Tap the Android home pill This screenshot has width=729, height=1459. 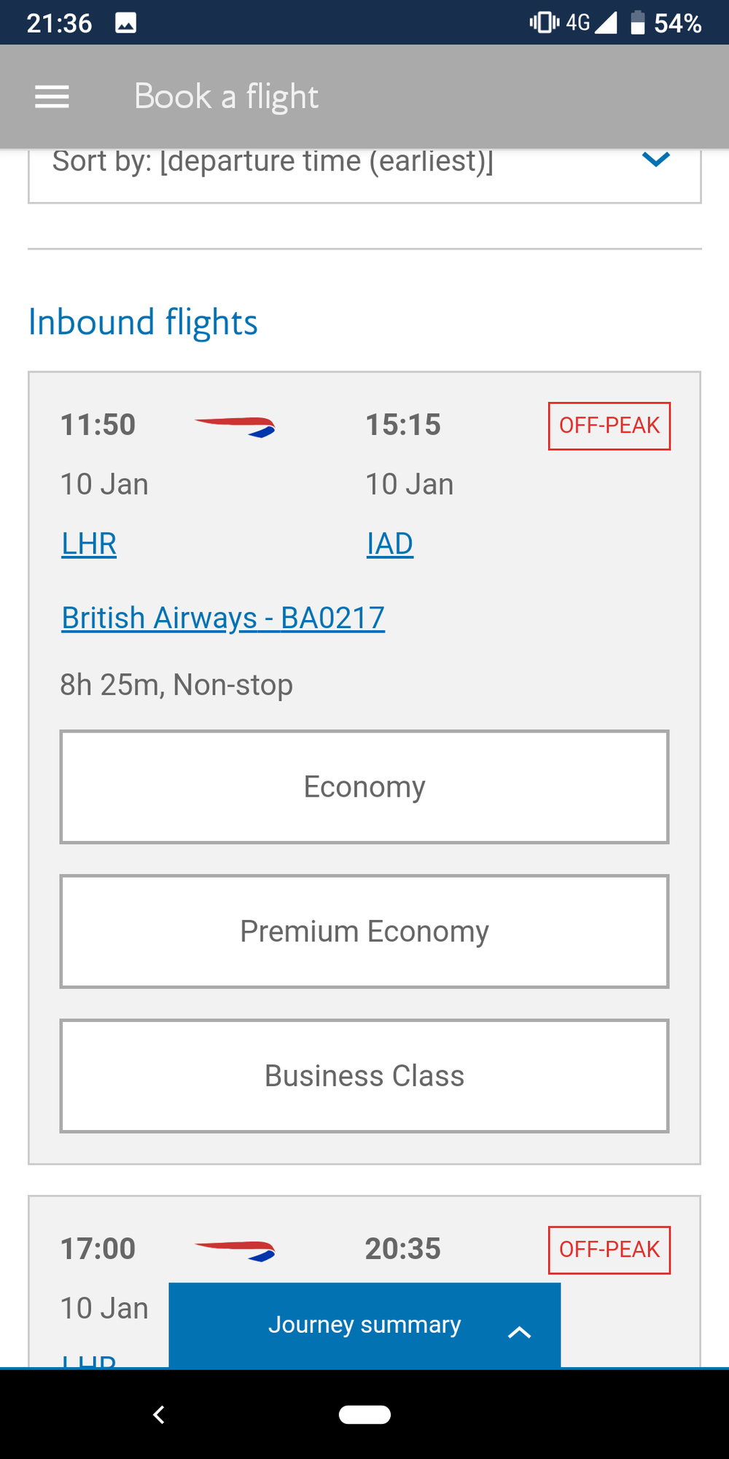(364, 1414)
